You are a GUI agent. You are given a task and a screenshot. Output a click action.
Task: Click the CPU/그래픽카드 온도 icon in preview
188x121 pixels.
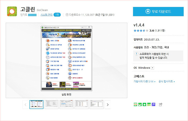tap(70, 57)
